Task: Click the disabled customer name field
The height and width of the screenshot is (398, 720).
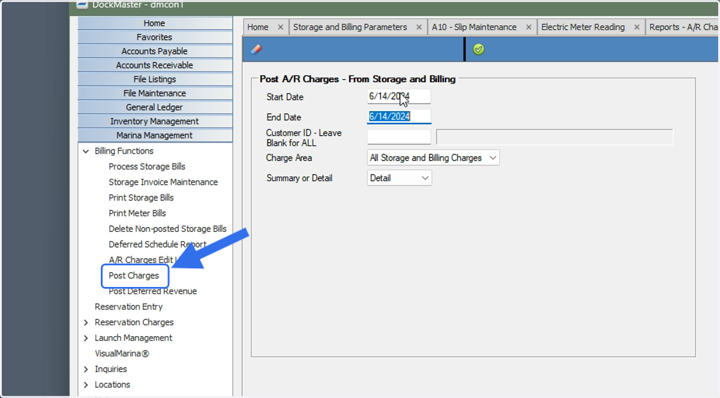Action: pyautogui.click(x=554, y=137)
